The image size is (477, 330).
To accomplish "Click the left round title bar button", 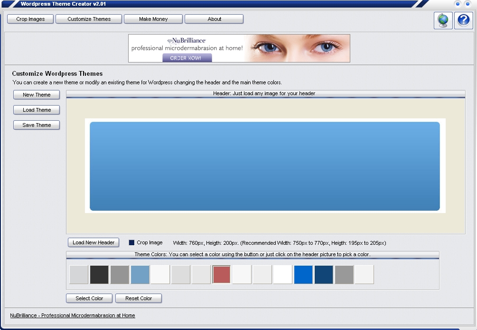I will click(458, 4).
